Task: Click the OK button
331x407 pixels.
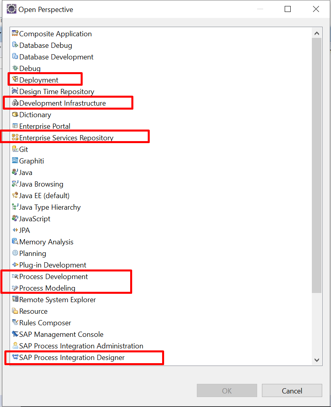Action: pos(227,391)
